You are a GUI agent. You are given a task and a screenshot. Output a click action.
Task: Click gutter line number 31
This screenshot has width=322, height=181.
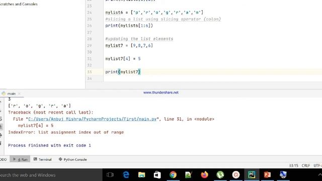(89, 59)
